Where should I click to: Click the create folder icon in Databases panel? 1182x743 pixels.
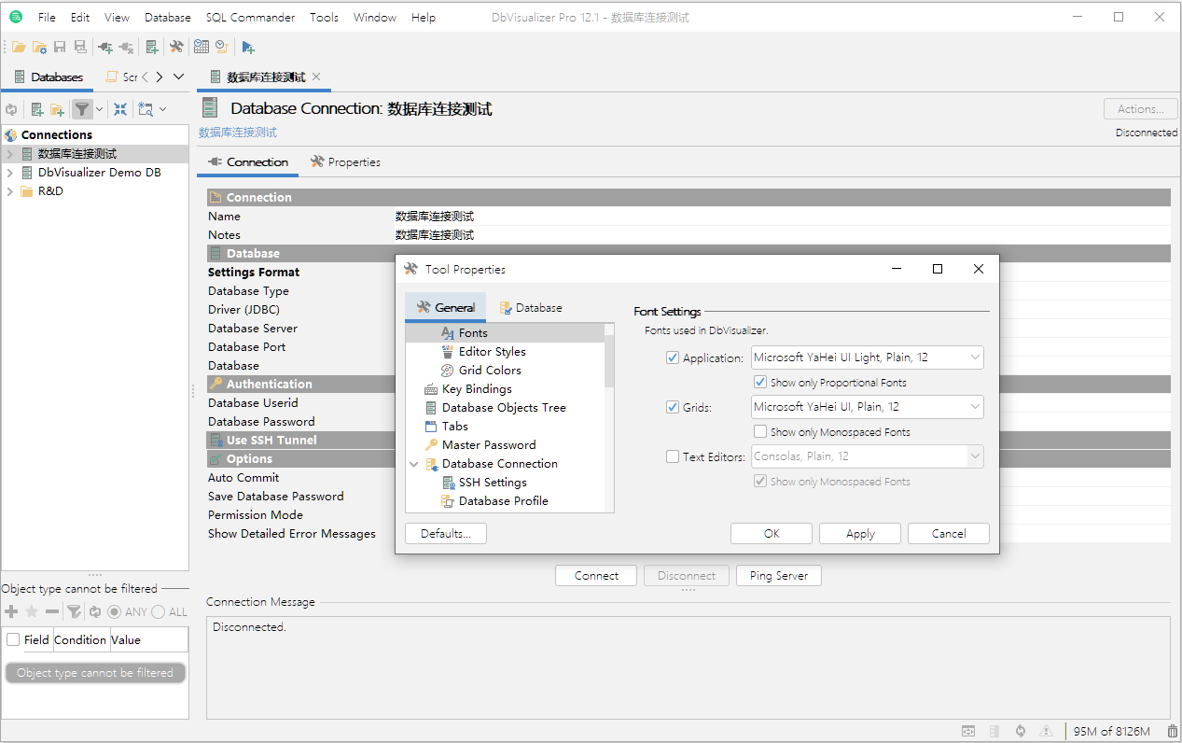pyautogui.click(x=57, y=109)
